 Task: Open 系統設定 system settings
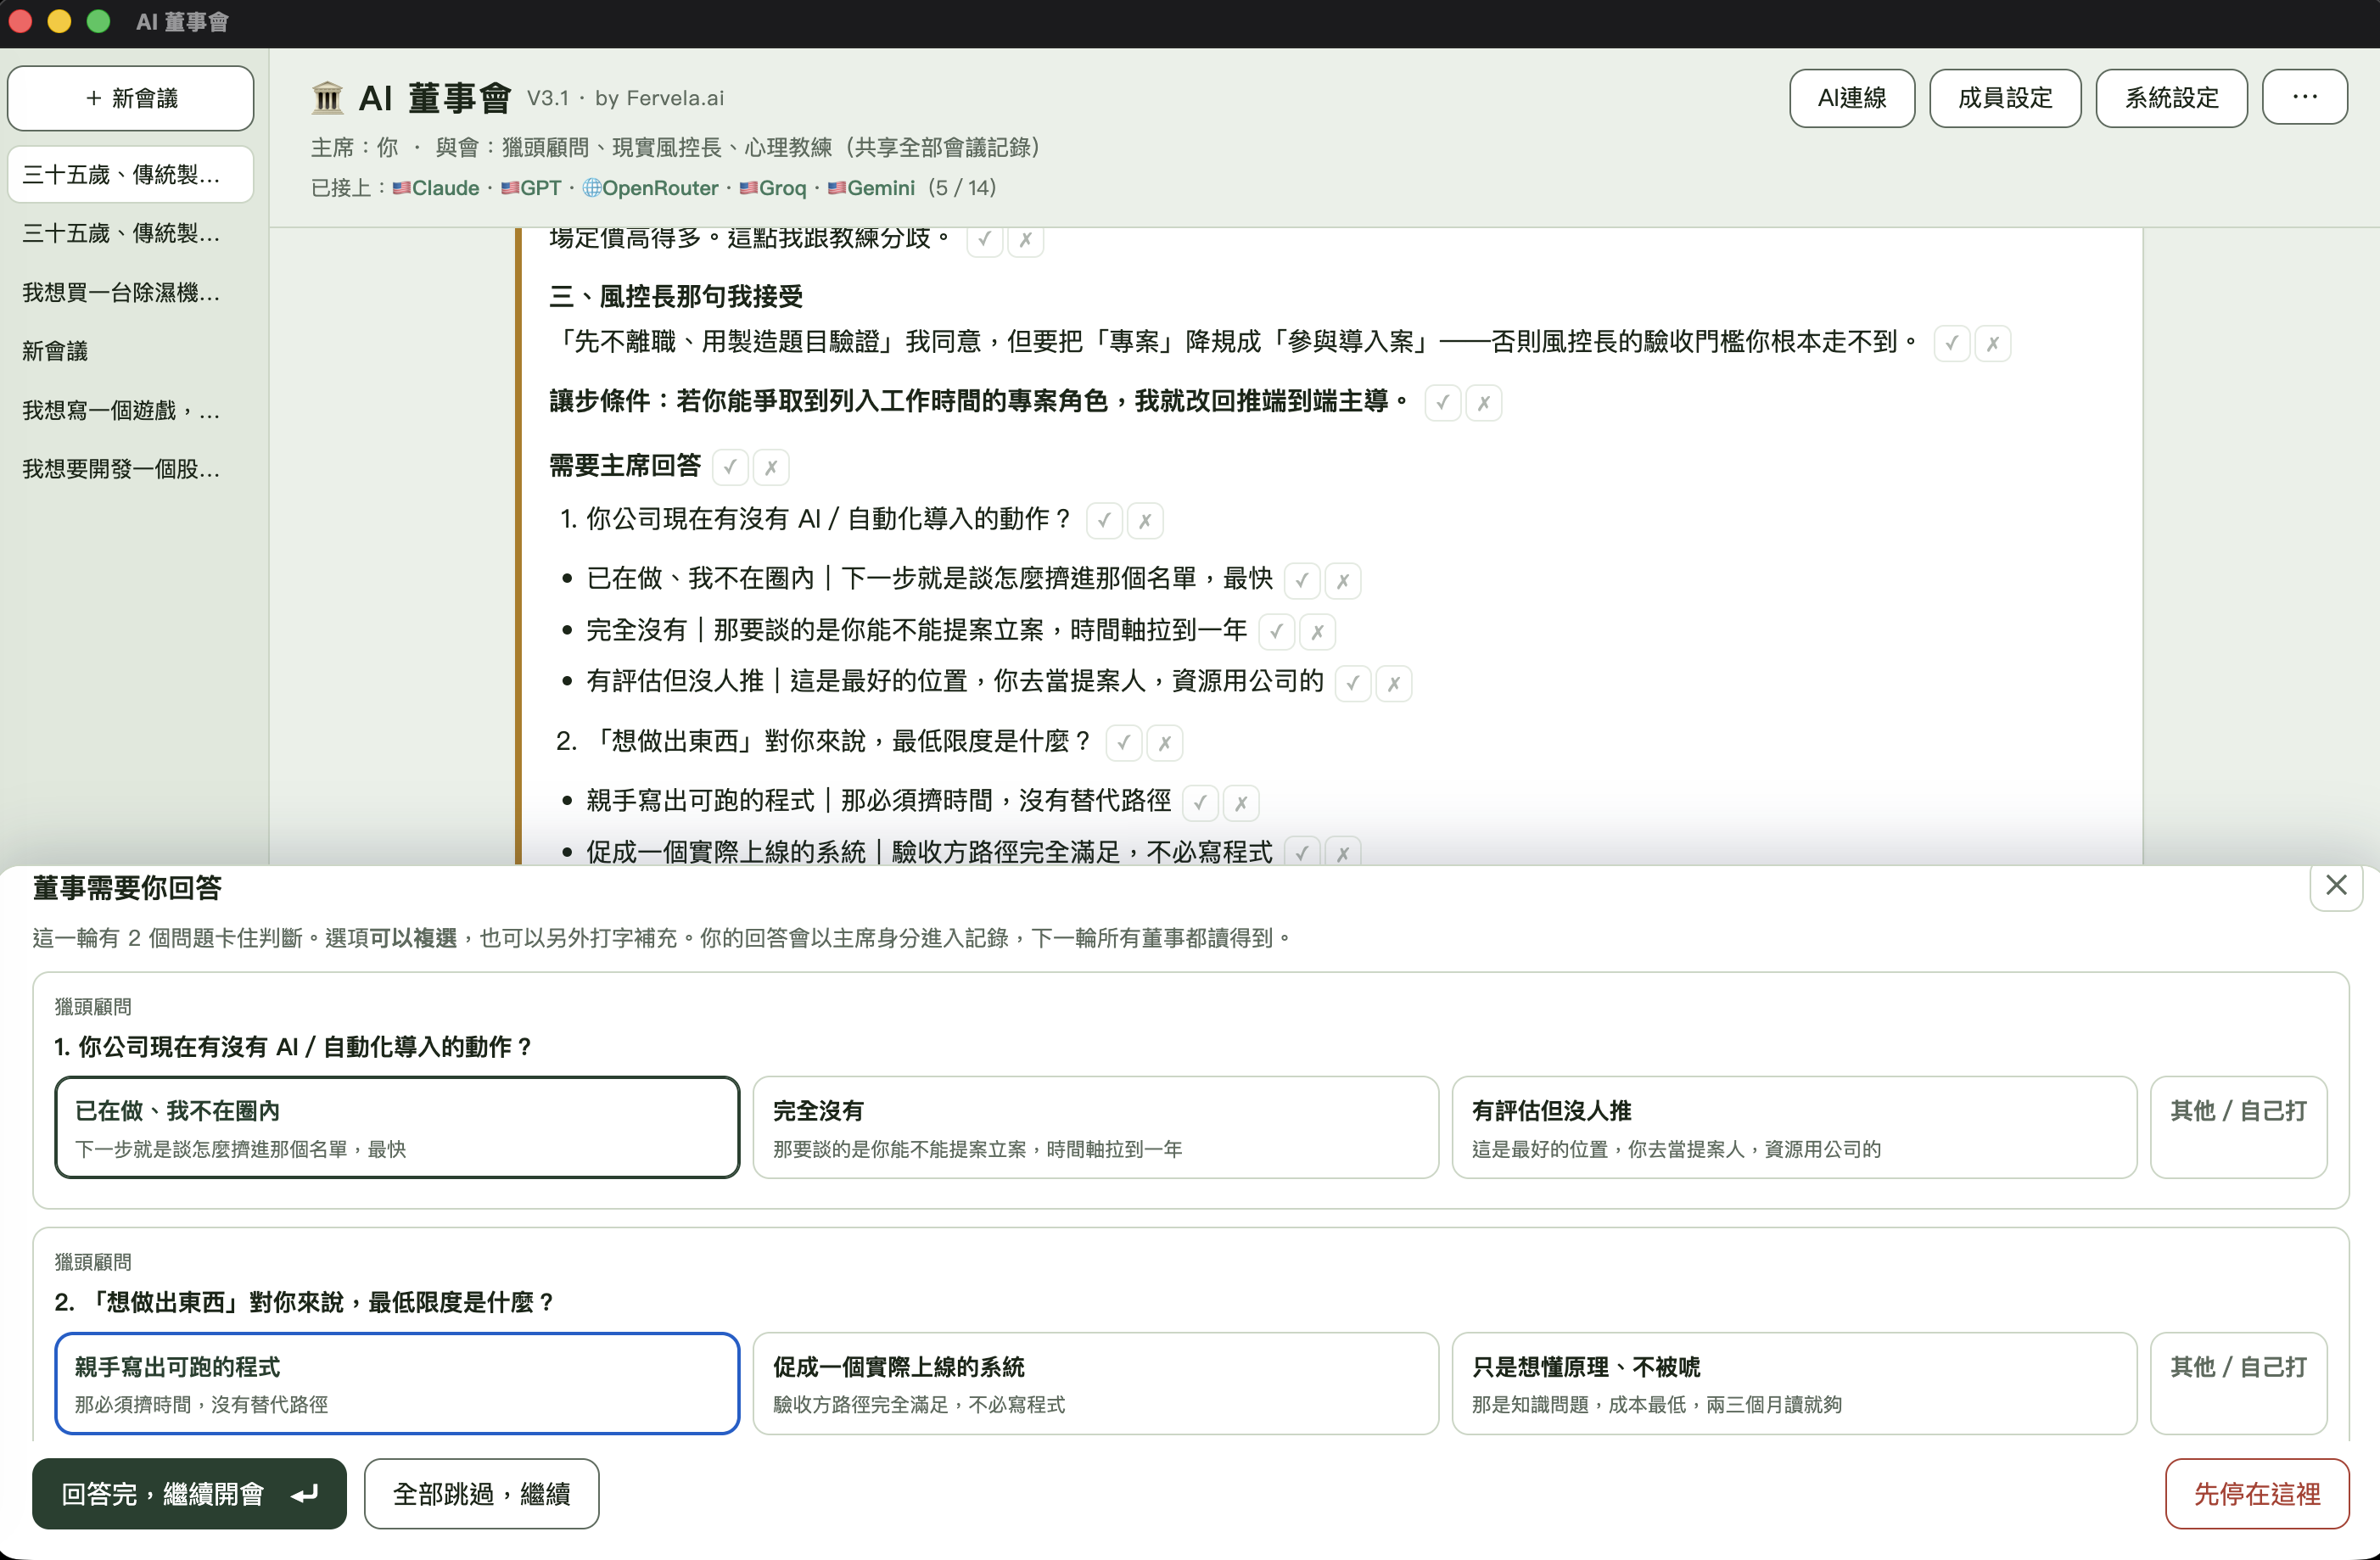[x=2171, y=98]
